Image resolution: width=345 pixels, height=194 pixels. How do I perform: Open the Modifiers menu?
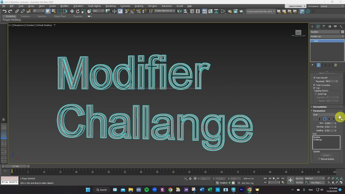tap(64, 6)
